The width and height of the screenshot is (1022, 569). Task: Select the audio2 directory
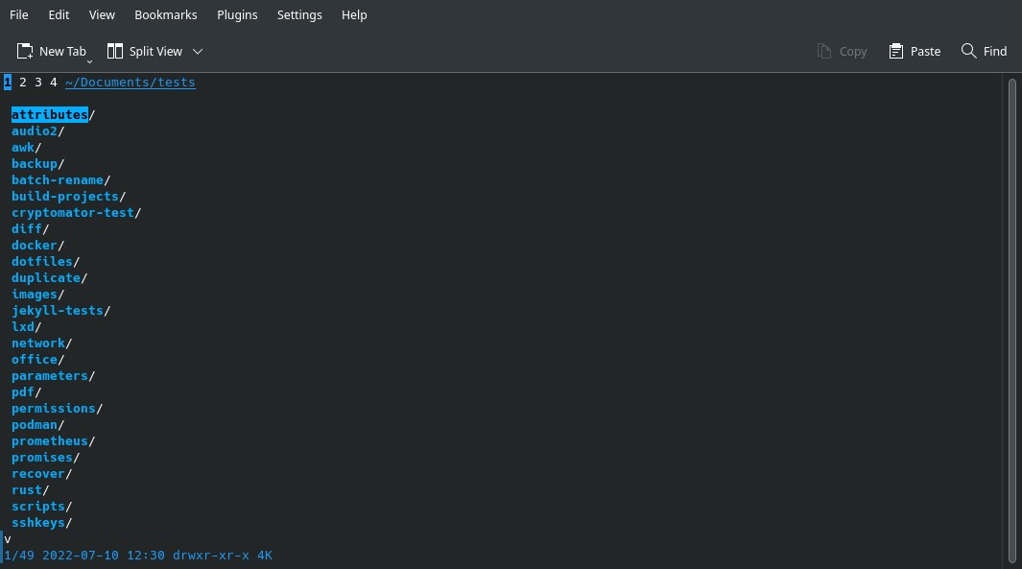click(x=34, y=131)
